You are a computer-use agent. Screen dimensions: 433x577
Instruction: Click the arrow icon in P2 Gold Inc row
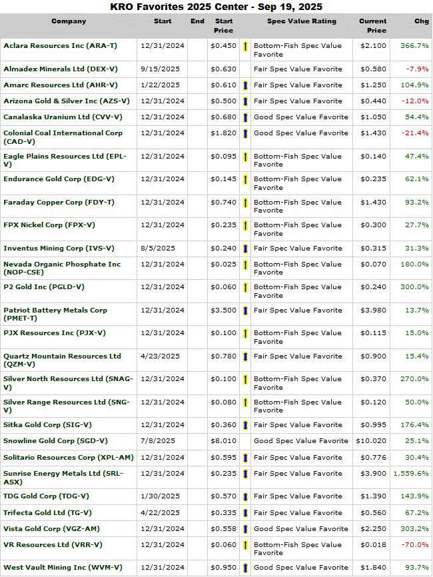[x=245, y=287]
